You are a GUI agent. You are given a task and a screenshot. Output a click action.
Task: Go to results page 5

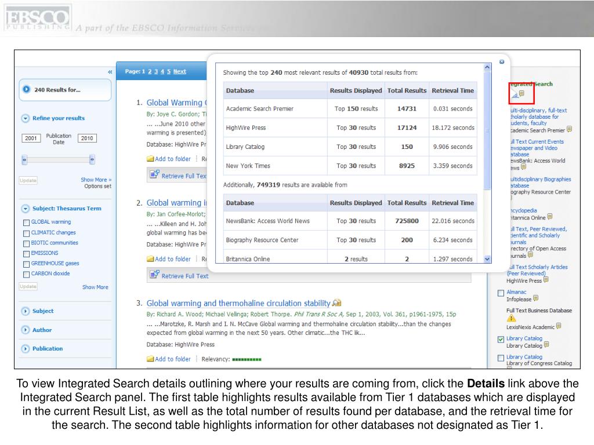click(169, 71)
